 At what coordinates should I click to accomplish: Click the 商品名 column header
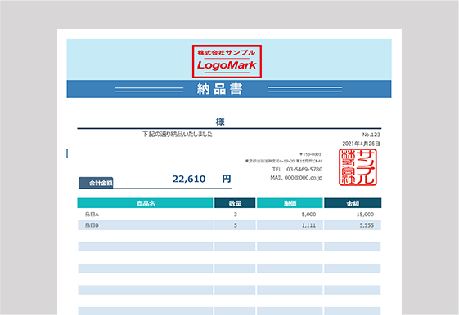[145, 203]
